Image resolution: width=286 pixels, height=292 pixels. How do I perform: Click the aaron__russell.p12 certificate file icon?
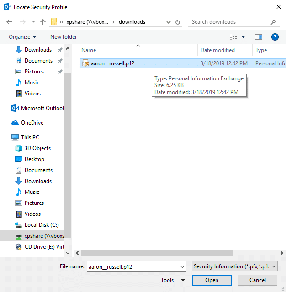(x=85, y=63)
